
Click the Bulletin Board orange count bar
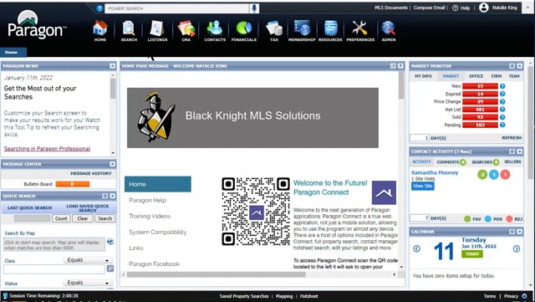click(73, 184)
